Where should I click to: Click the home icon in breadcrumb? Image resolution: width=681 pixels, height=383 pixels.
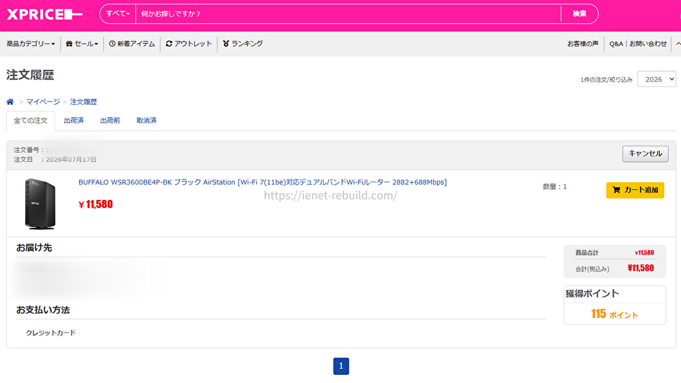coord(10,102)
